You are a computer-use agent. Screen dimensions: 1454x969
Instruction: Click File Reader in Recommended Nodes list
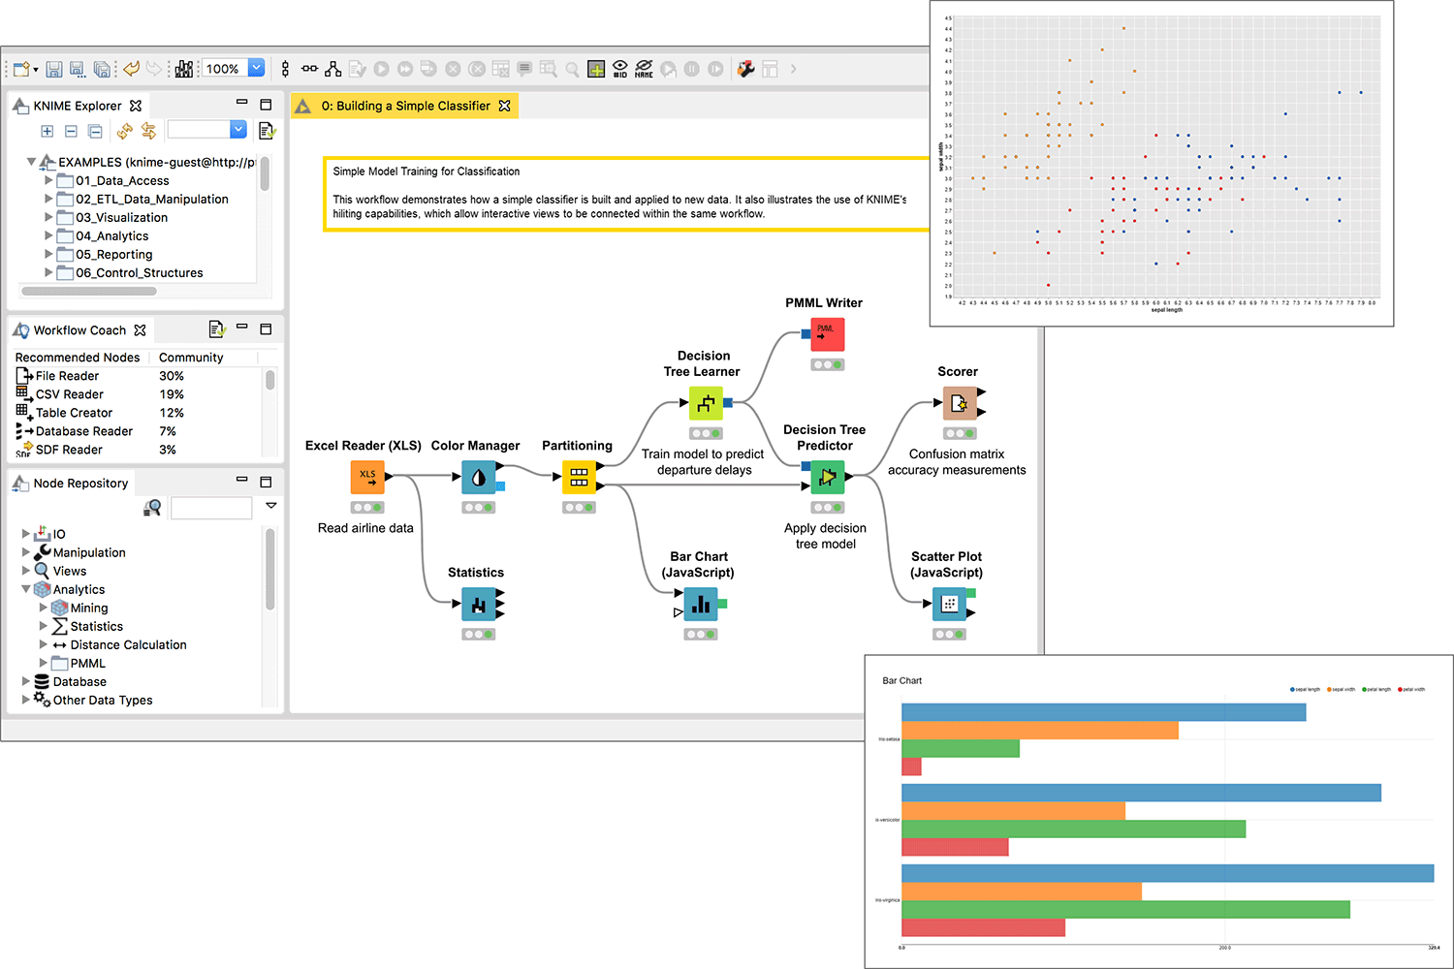point(66,375)
